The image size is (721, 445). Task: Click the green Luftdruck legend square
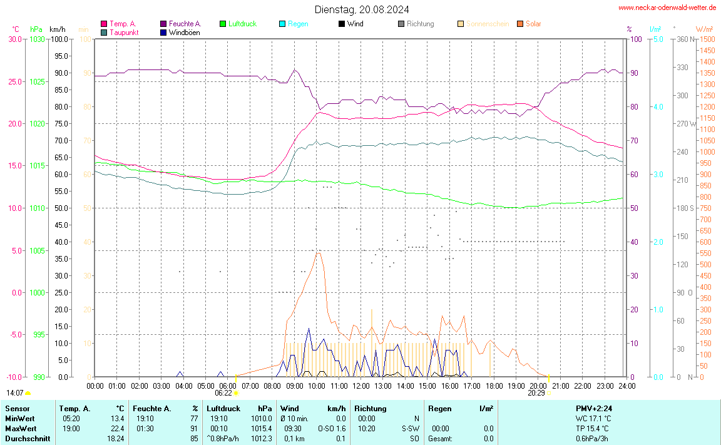pos(223,24)
